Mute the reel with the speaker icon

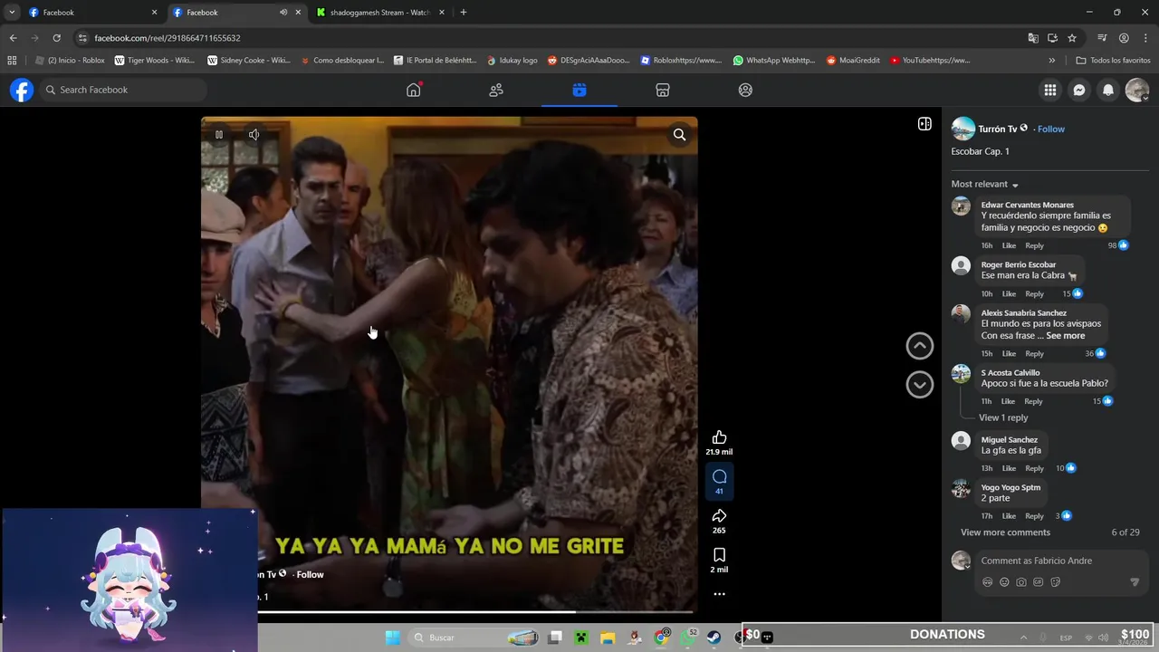pyautogui.click(x=254, y=135)
